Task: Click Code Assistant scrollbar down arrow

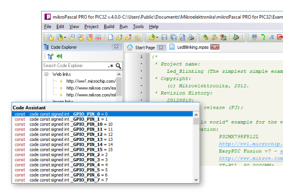Action: point(196,180)
